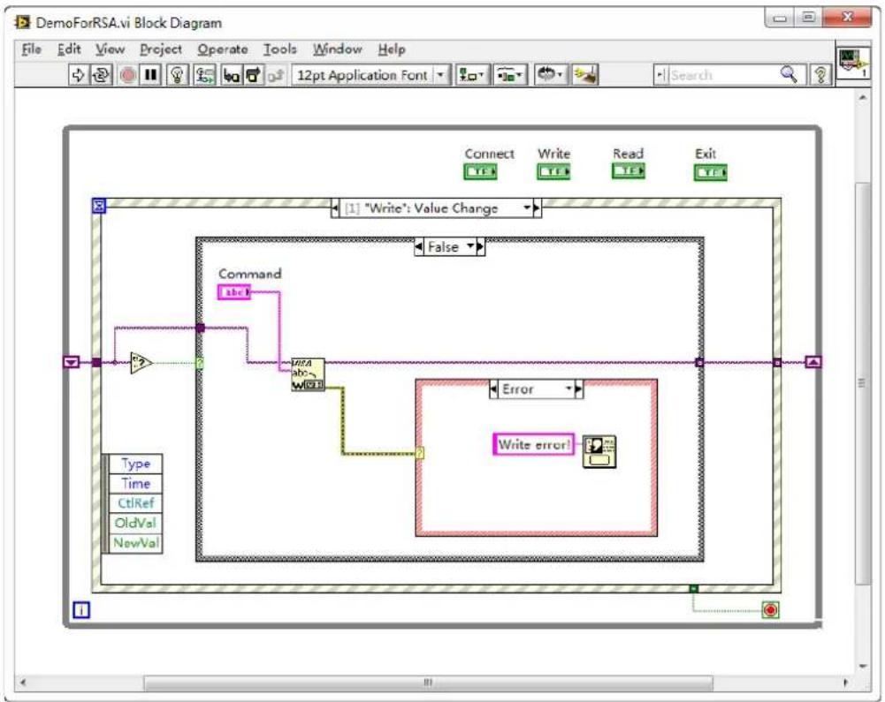
Task: Open the Error case selector dropdown
Action: [x=569, y=389]
